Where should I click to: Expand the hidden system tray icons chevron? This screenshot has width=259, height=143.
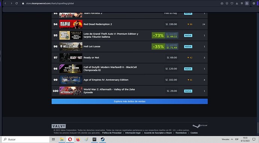click(x=232, y=139)
